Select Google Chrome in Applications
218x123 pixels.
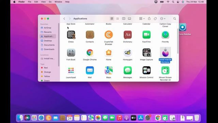(x=90, y=53)
